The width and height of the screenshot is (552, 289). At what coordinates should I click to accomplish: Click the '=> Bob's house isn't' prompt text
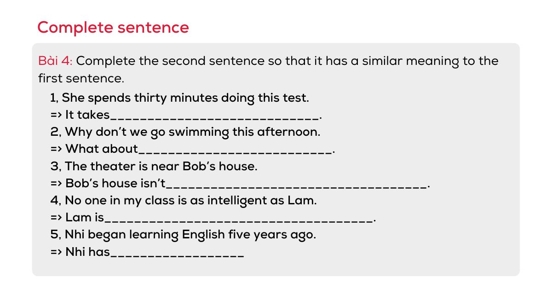pos(108,184)
